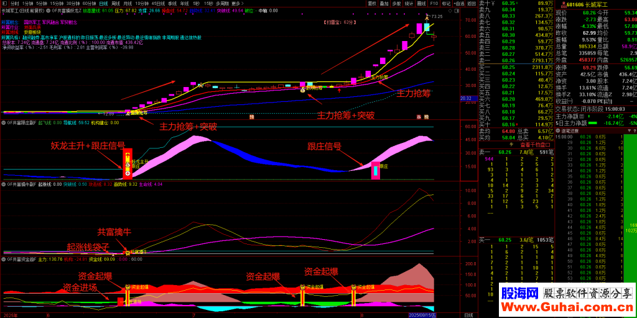Select the 45日线 period
The width and height of the screenshot is (637, 318).
pos(158,3)
